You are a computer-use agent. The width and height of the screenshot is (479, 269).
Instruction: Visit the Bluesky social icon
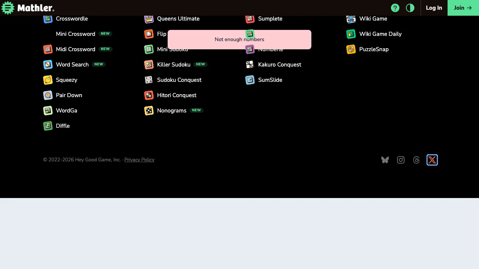click(x=385, y=160)
